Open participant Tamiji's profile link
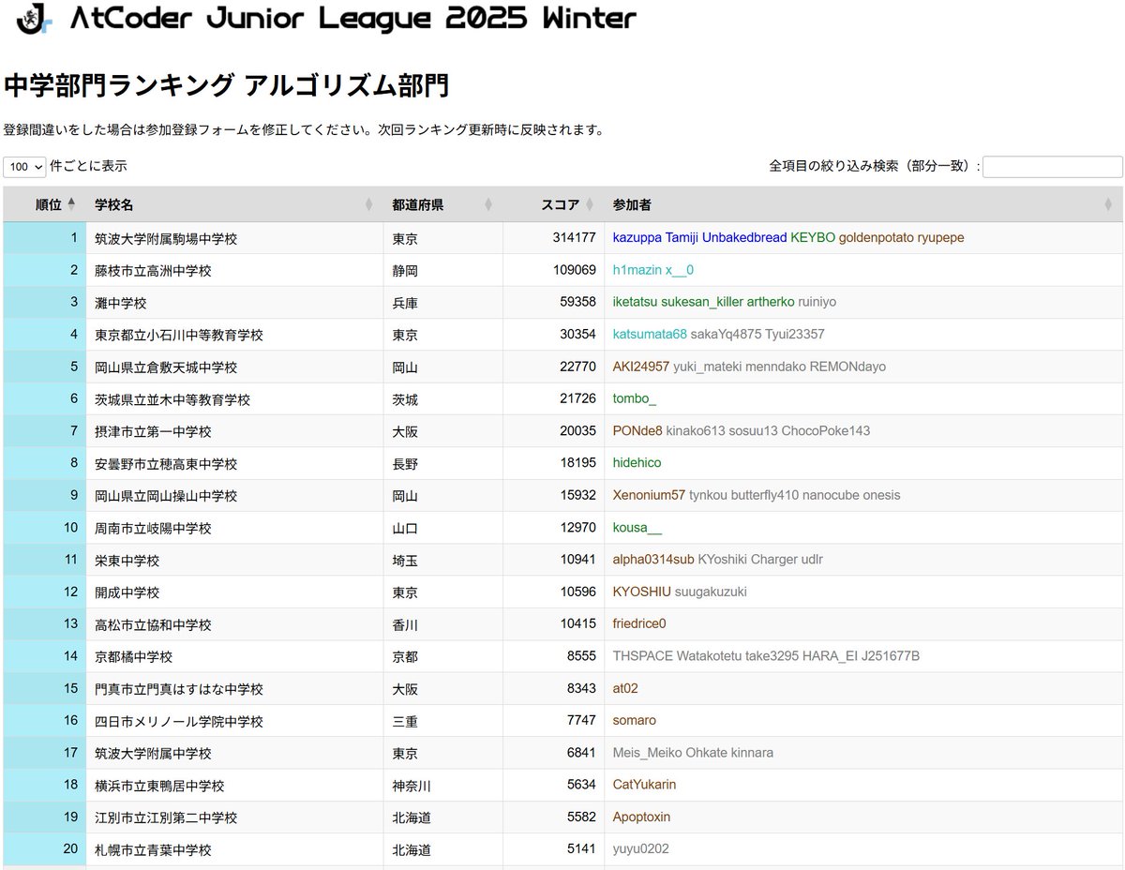The height and width of the screenshot is (870, 1125). tap(682, 238)
